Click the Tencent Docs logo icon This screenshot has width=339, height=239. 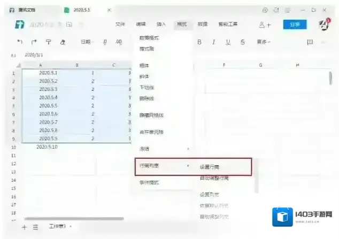20,25
